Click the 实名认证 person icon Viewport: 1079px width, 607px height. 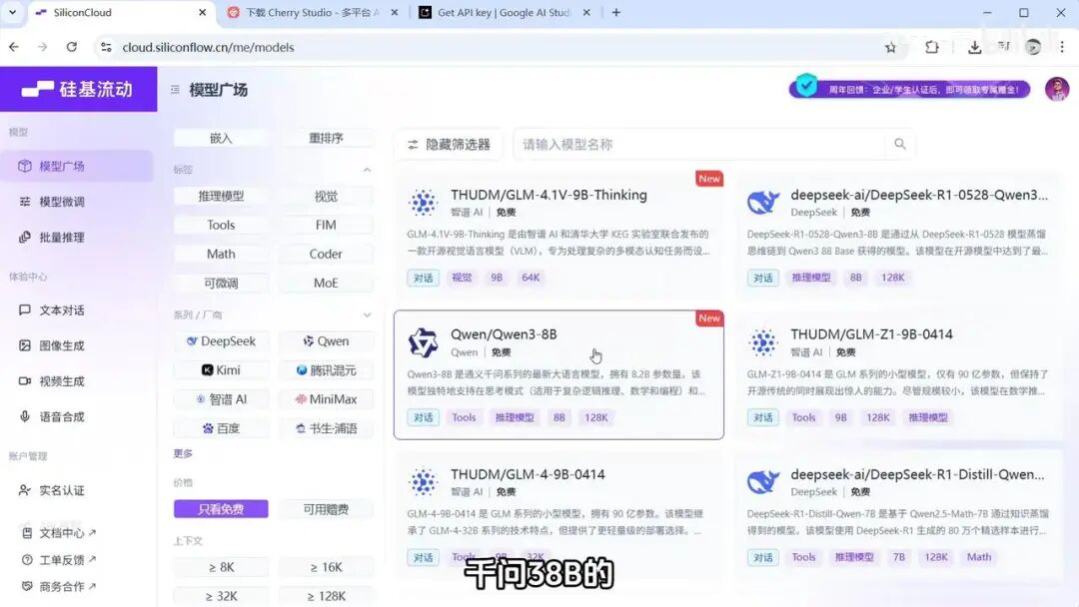pos(25,490)
